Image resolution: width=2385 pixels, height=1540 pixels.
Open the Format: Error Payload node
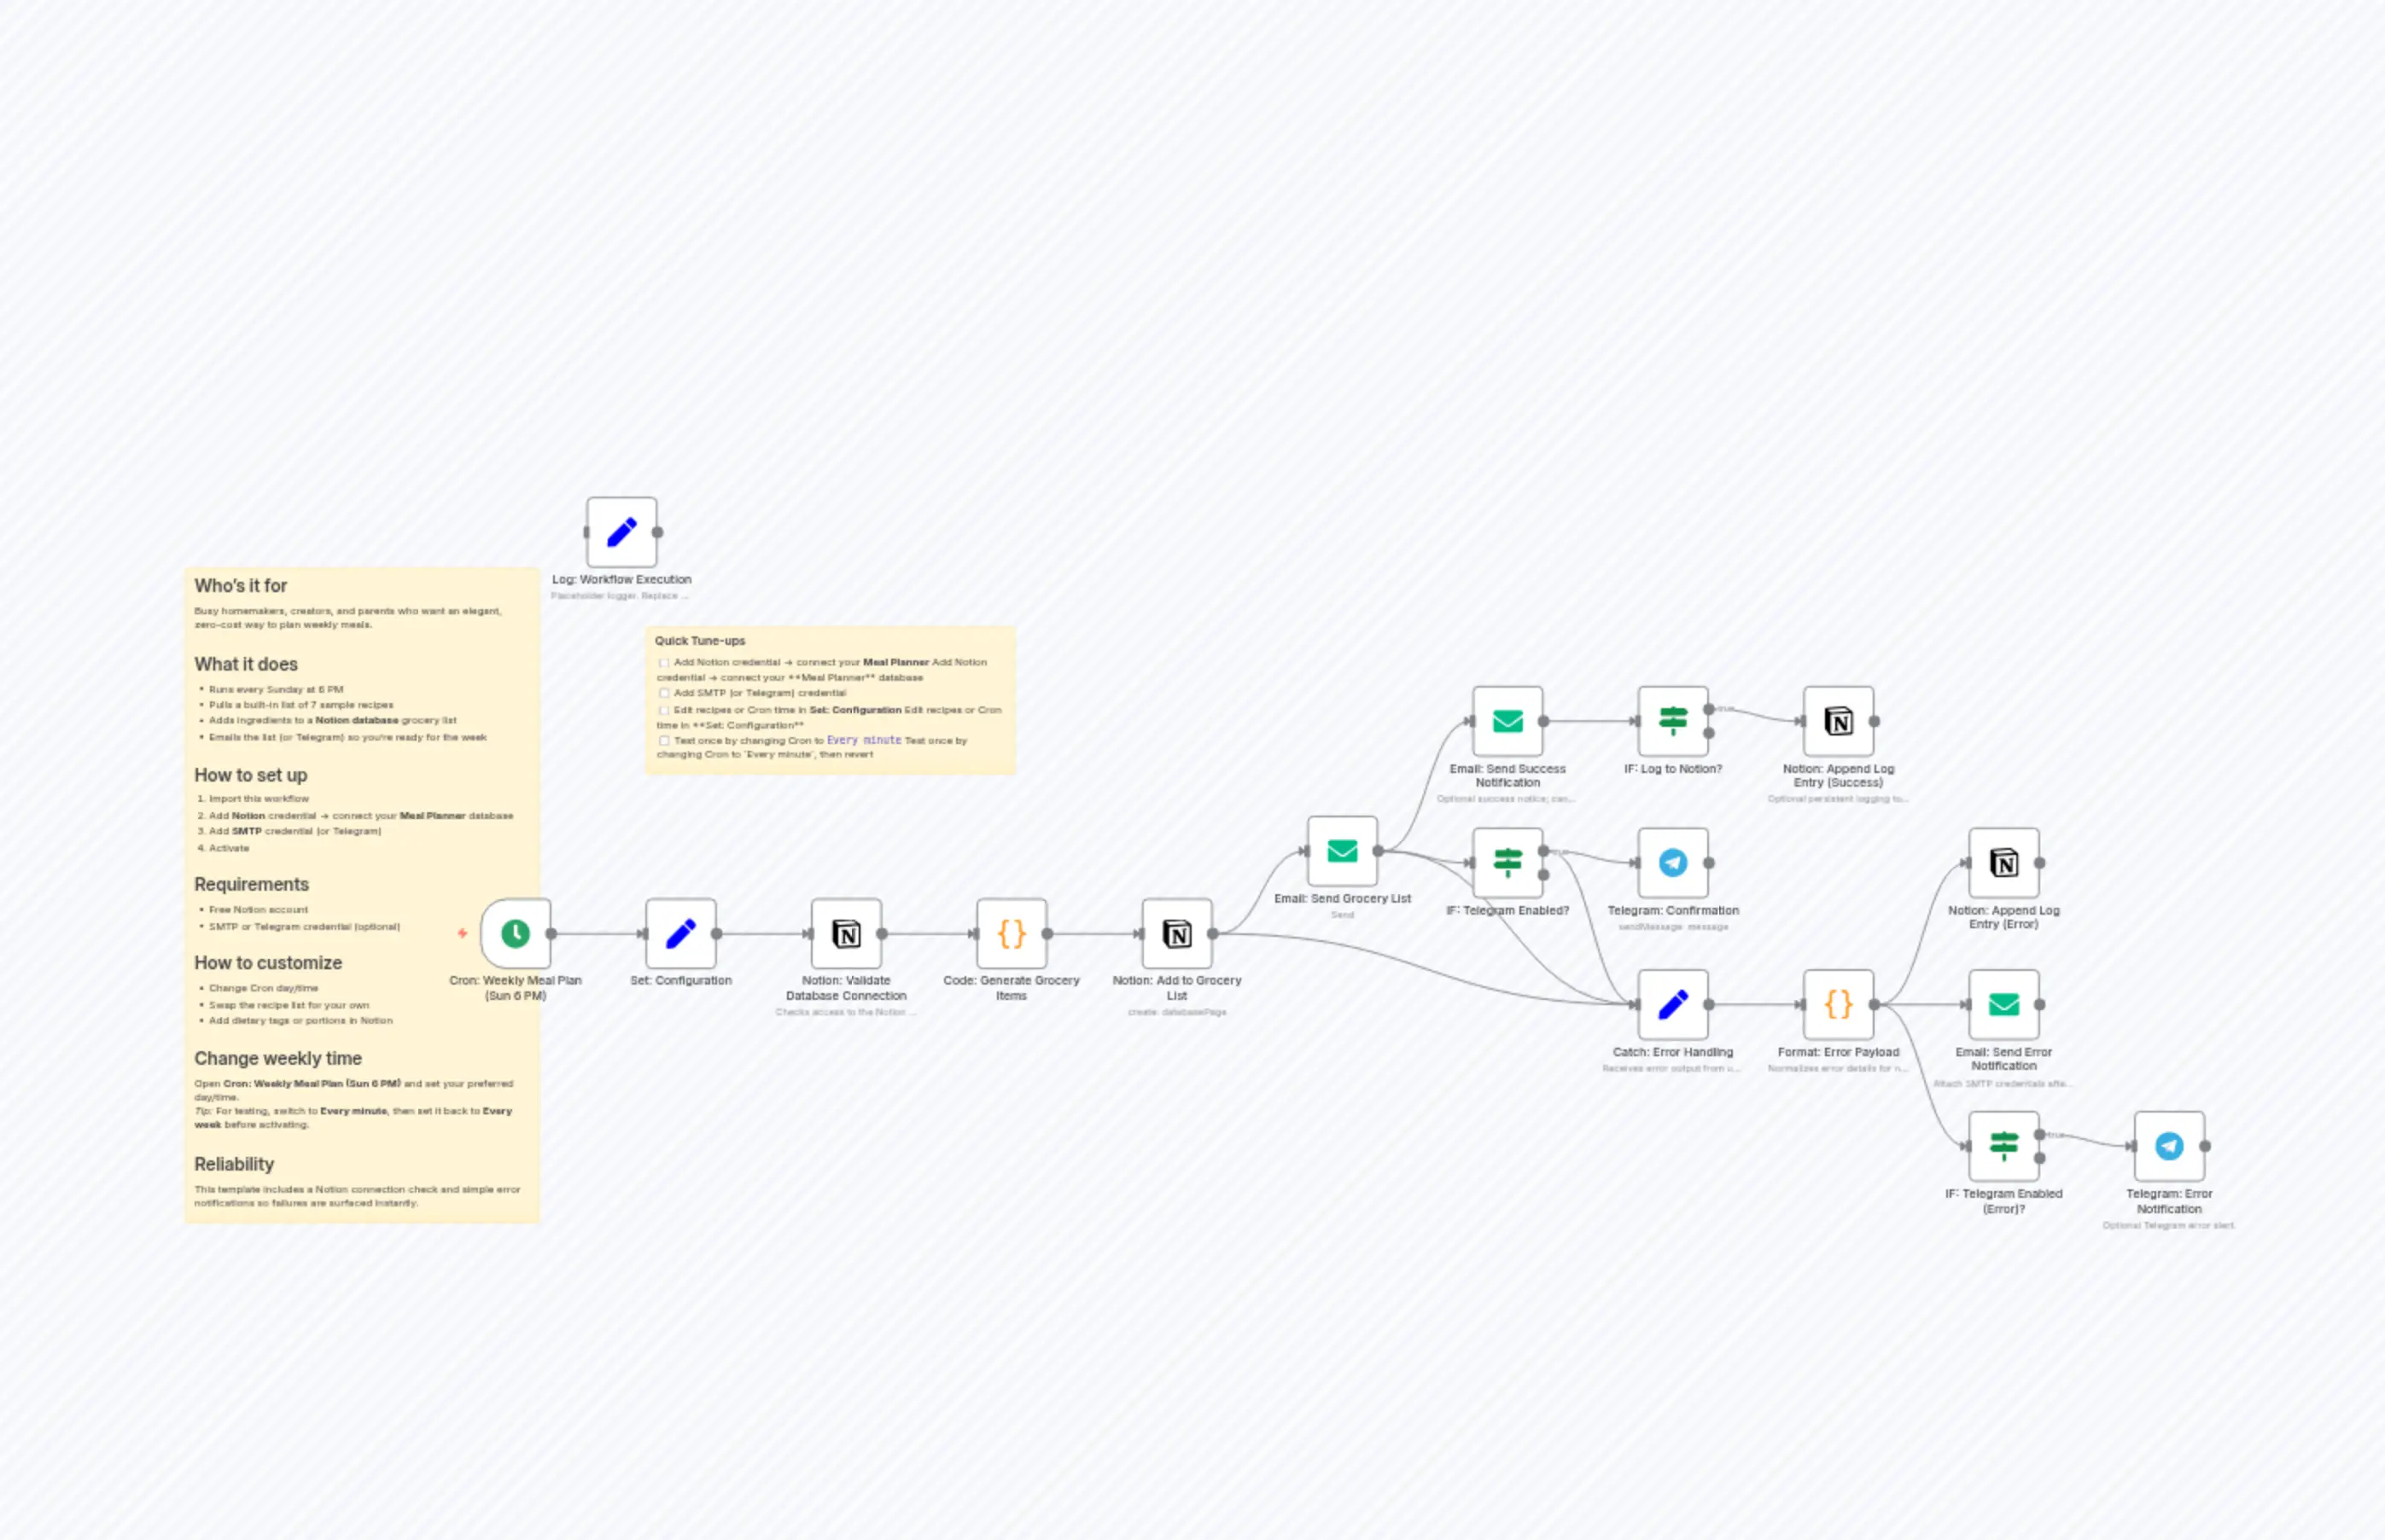click(x=1838, y=1005)
